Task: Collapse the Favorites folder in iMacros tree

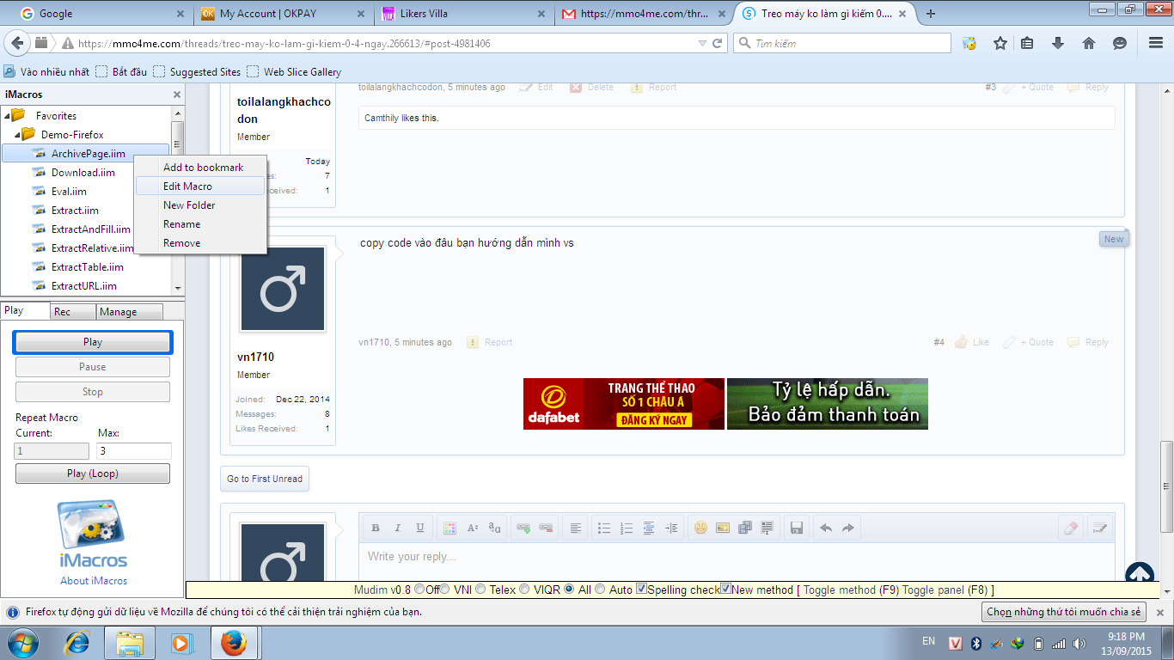Action: coord(8,116)
